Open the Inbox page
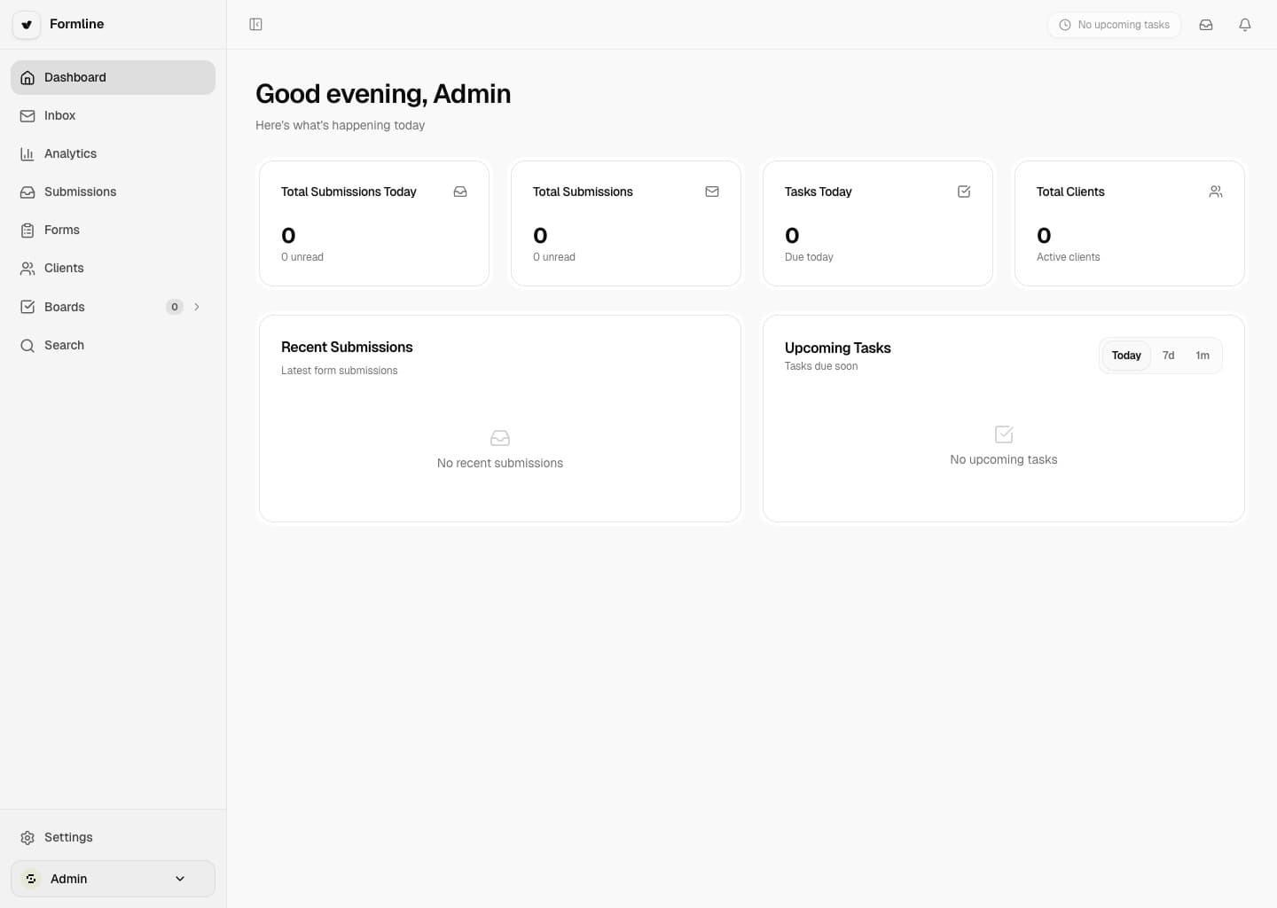Screen dimensions: 1277x908 (x=59, y=116)
